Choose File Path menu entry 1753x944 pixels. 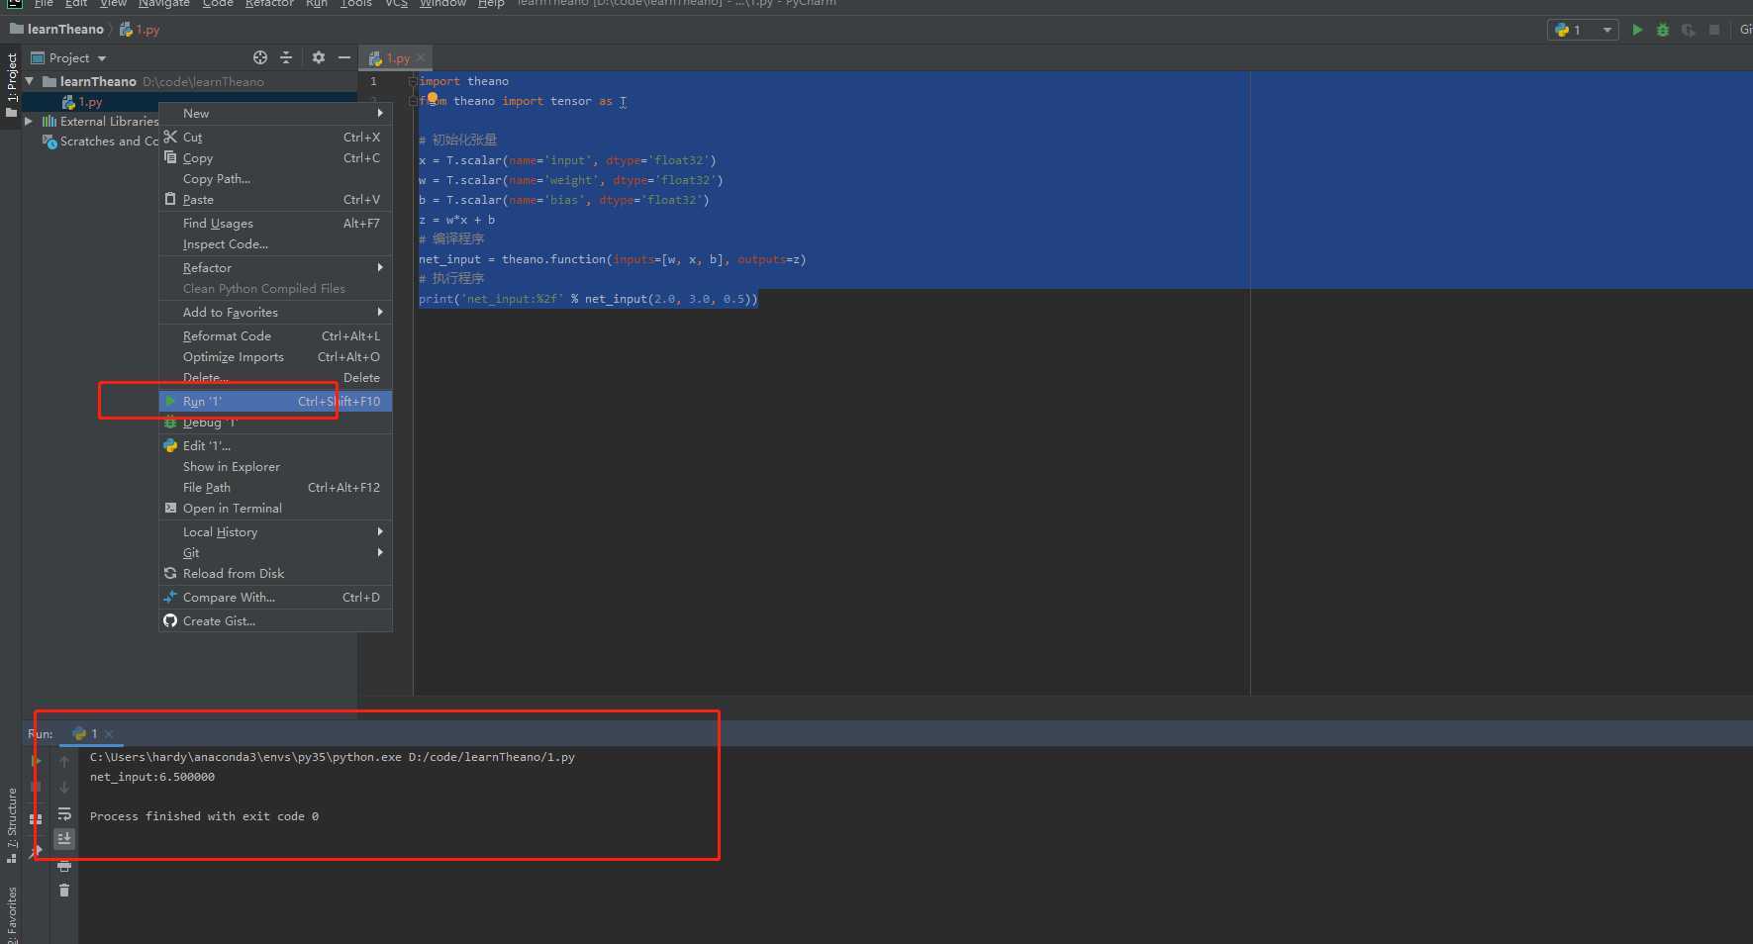(x=276, y=488)
